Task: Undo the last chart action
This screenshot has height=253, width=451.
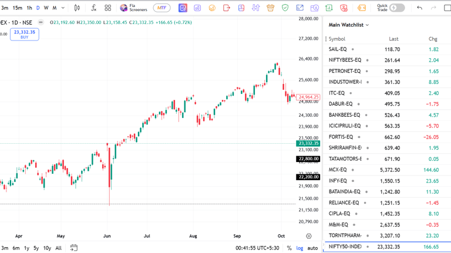Action: 420,8
